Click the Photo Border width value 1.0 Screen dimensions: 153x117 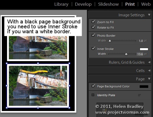141,41
